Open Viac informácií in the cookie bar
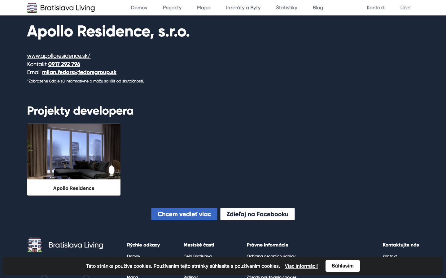 pos(301,266)
